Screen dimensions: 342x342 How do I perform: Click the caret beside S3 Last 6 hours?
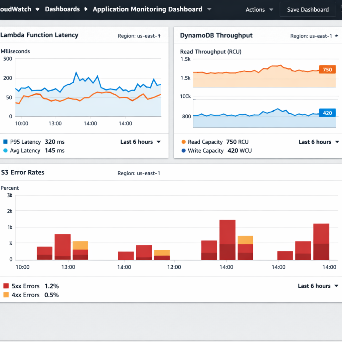click(x=336, y=286)
